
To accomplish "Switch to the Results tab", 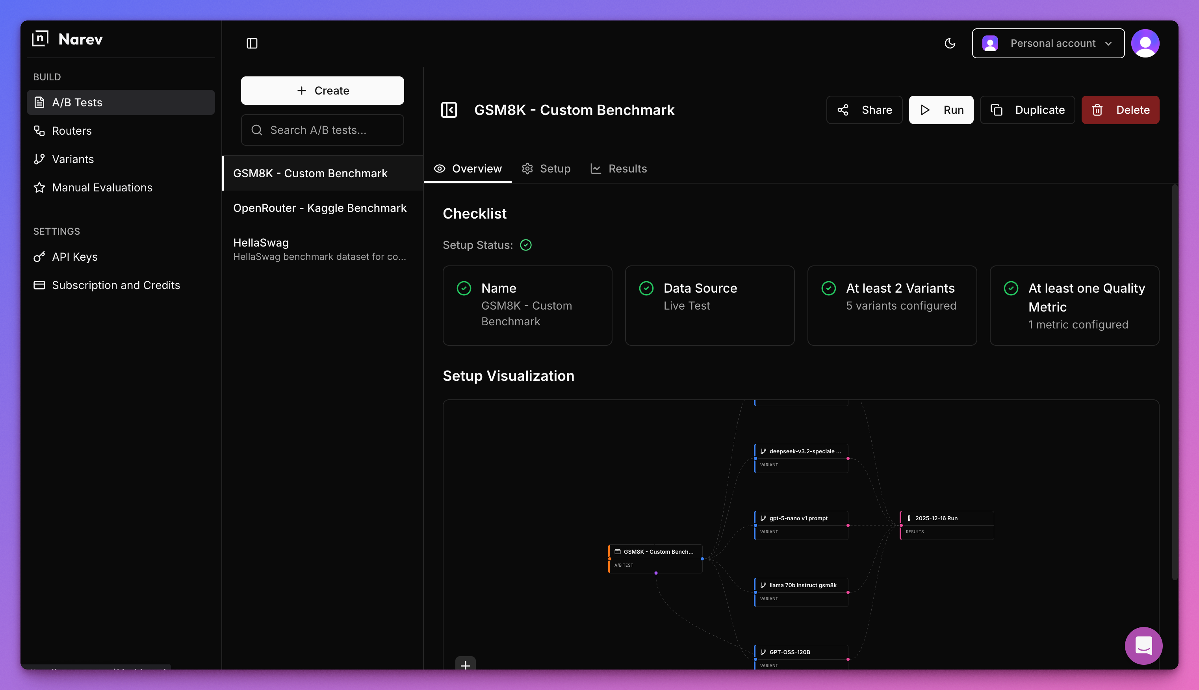I will [618, 169].
